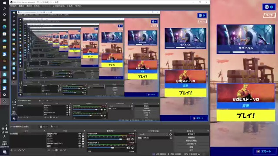Viewport: 278px width, 156px height.
Task: Open the ツール (Tools) menu
Action: (x=69, y=6)
